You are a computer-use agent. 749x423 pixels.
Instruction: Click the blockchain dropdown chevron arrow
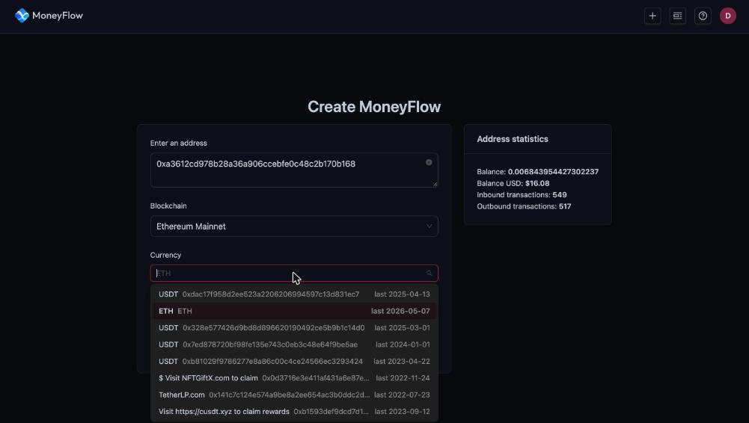(429, 226)
